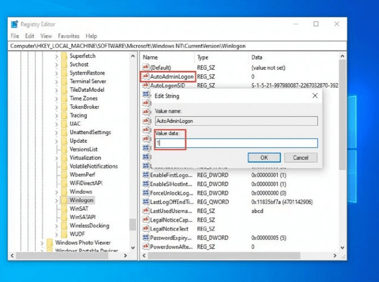Click the LastLogOffEndTi... QWORD value icon
Screen dimensions: 379x282
145,202
